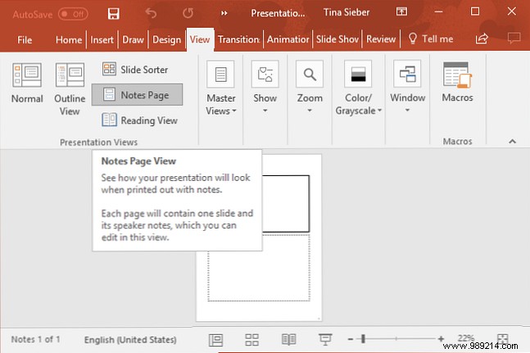Click the dotted notes text placeholder
This screenshot has width=530, height=353.
(x=259, y=275)
